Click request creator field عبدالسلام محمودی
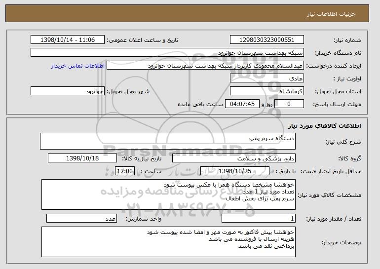380x269 pixels. coord(205,66)
